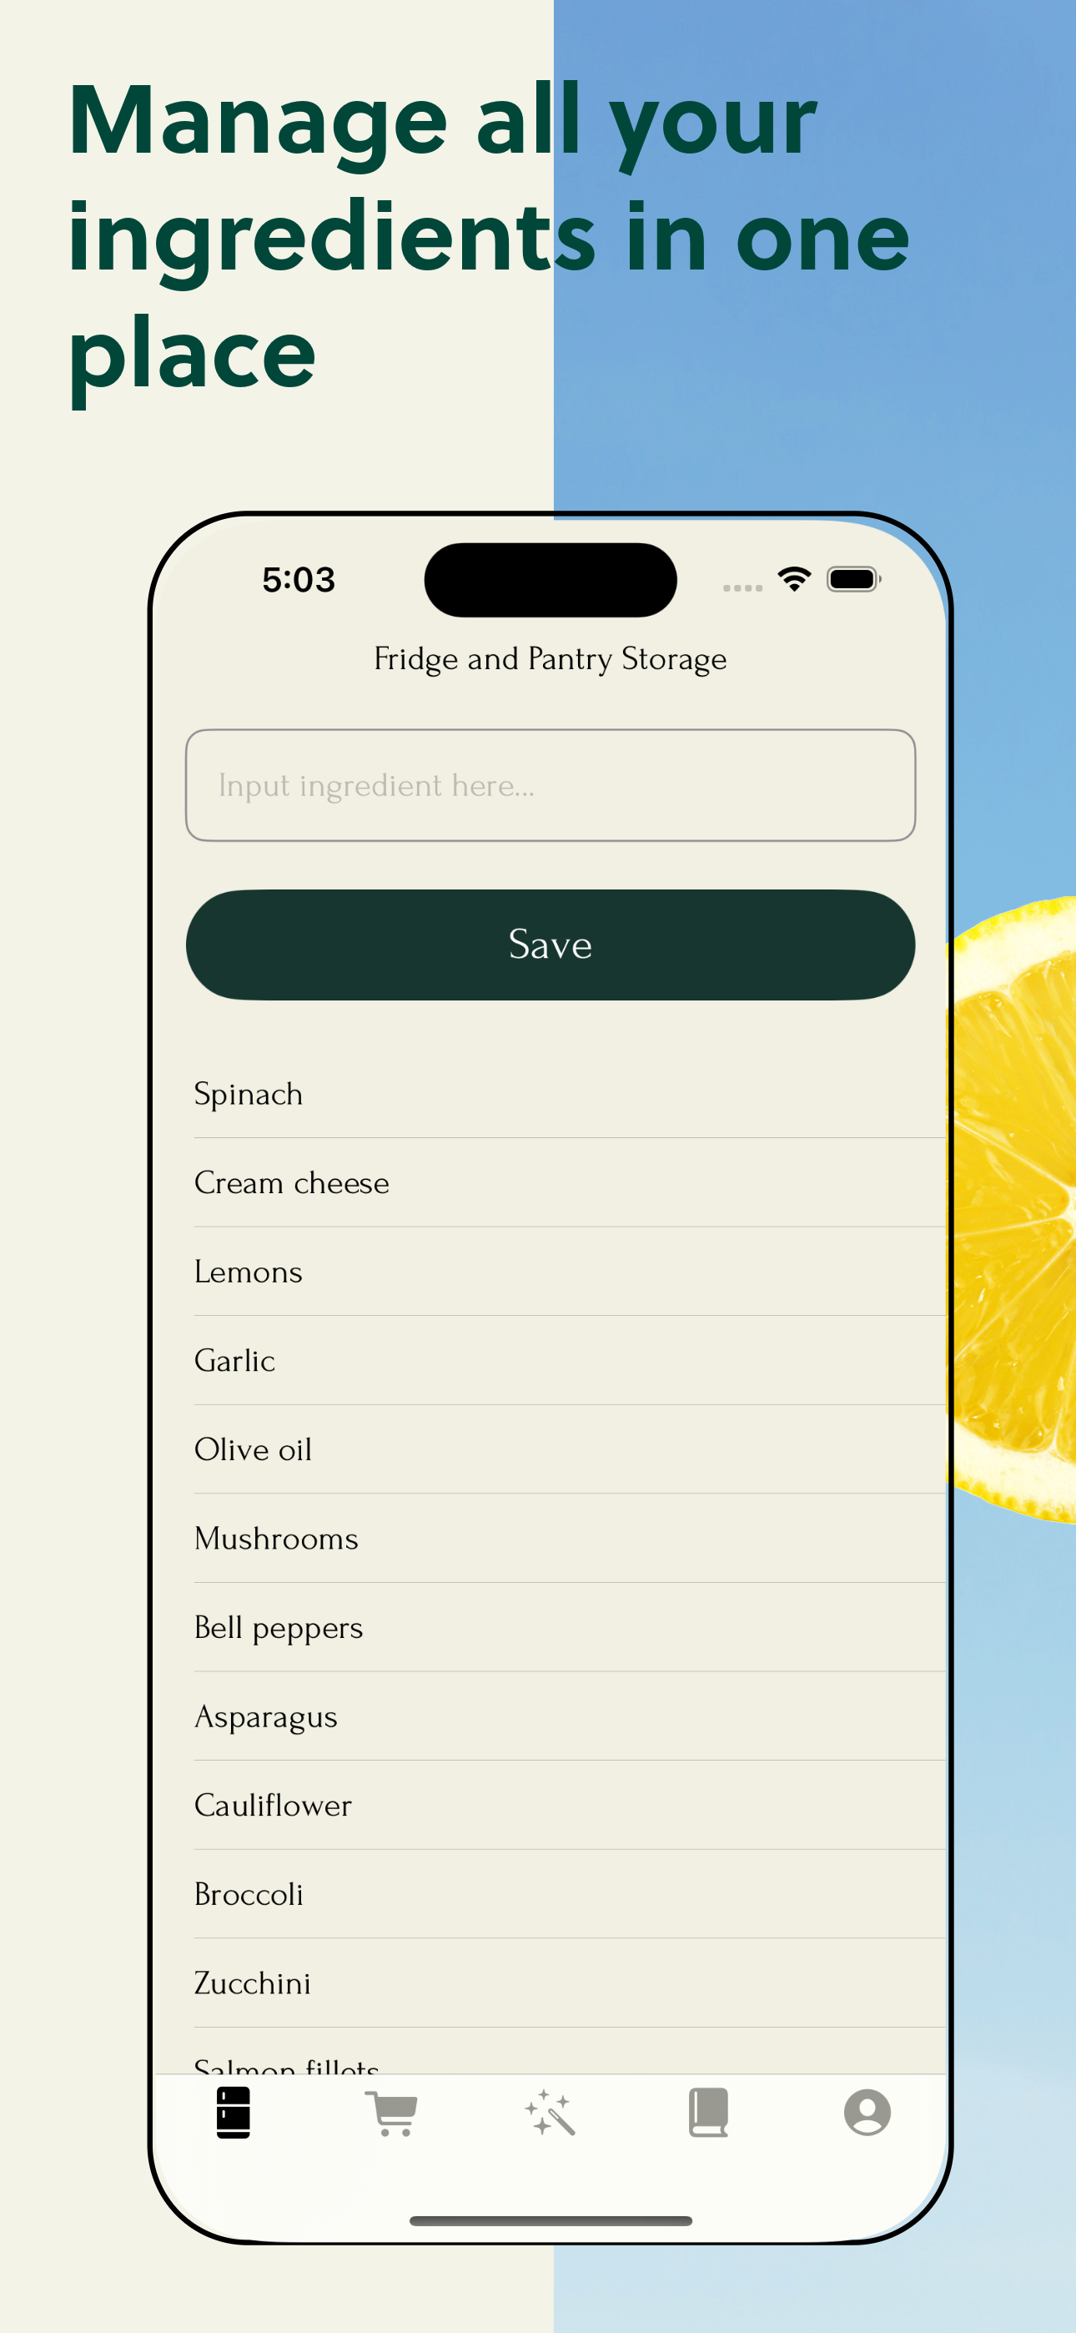Tap the 5:03 clock in status bar
This screenshot has height=2333, width=1076.
299,580
